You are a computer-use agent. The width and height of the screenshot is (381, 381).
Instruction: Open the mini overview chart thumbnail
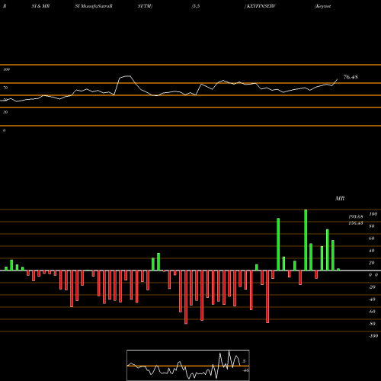point(188,365)
